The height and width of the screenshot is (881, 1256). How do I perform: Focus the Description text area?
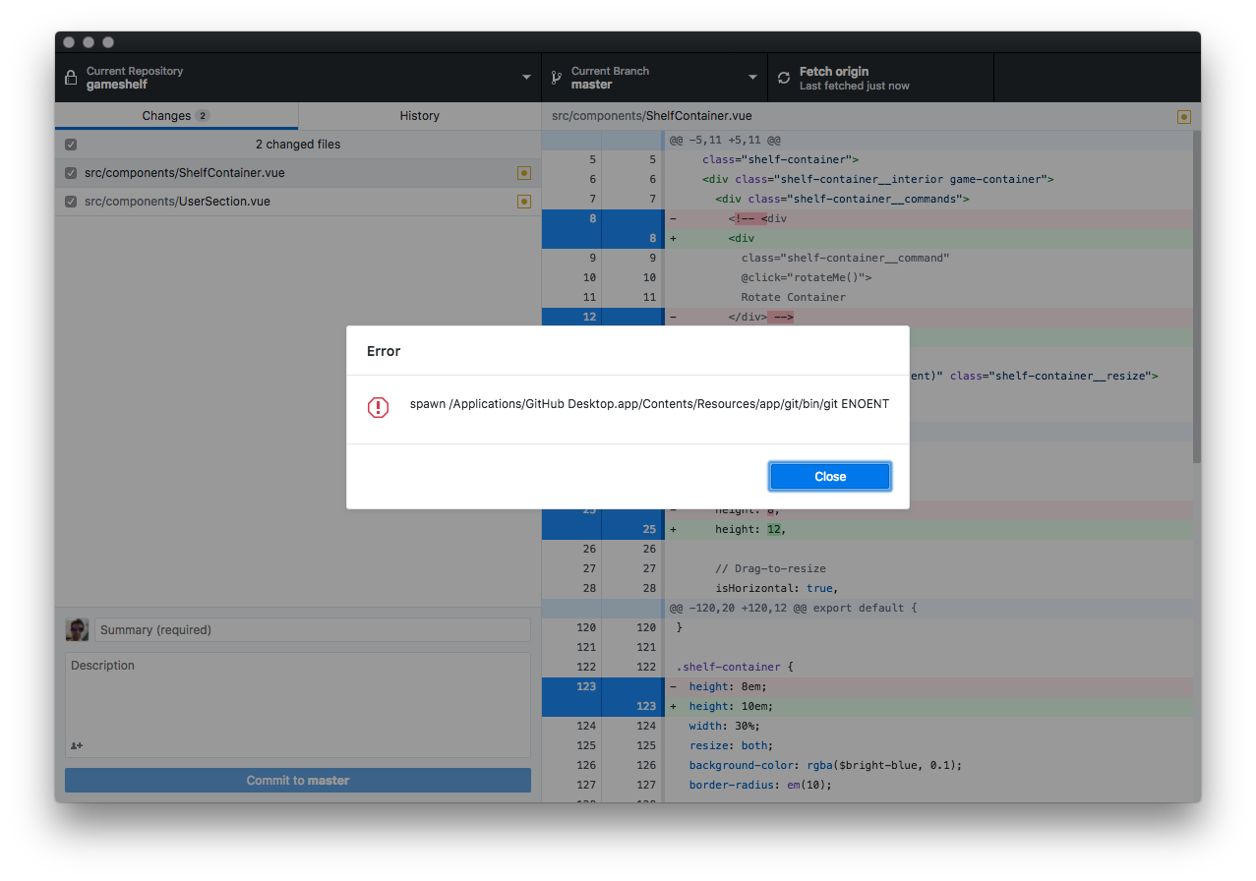[x=298, y=704]
